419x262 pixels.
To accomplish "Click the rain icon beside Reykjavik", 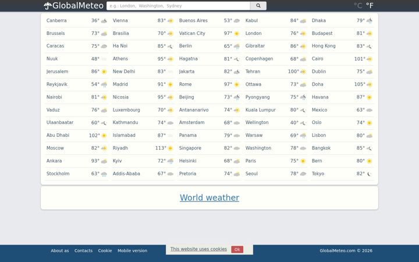I will [x=104, y=84].
